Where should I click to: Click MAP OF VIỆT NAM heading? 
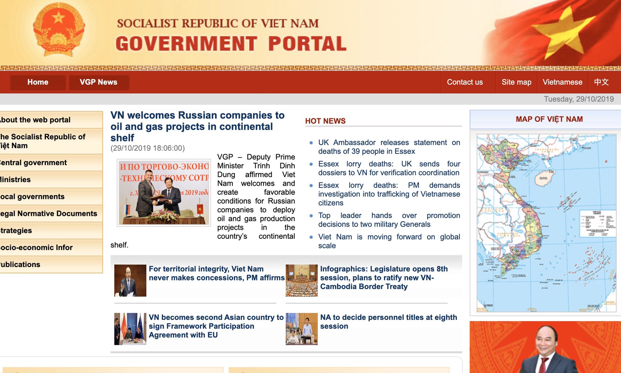pyautogui.click(x=549, y=119)
